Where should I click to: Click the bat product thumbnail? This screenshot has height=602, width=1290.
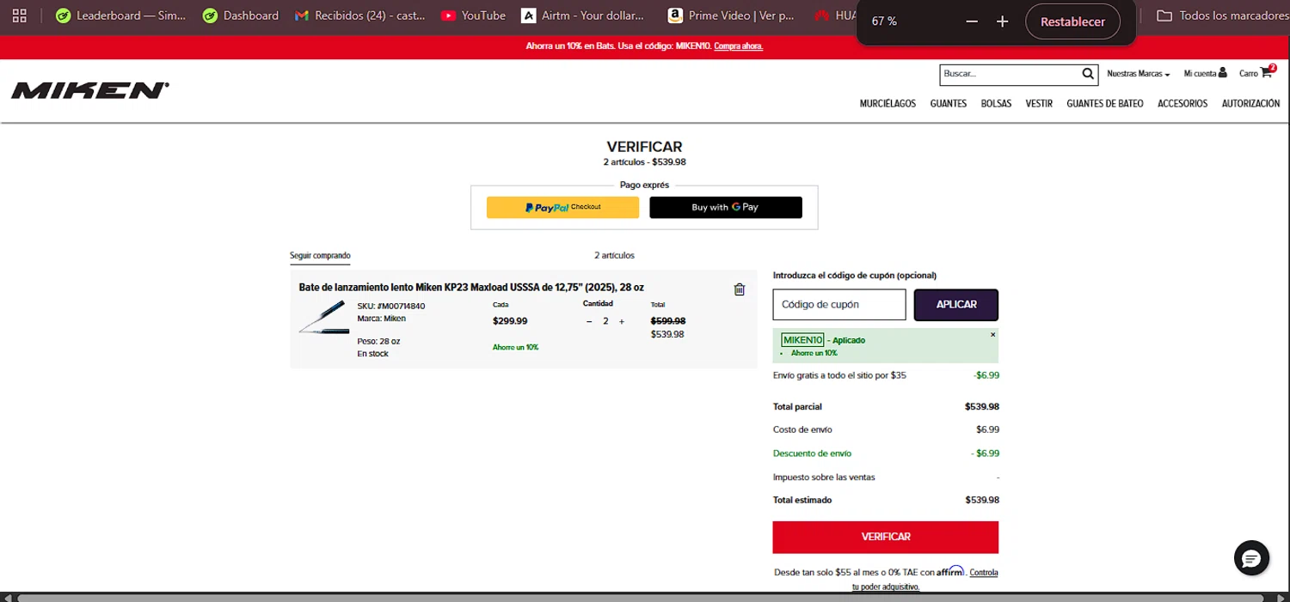tap(324, 318)
